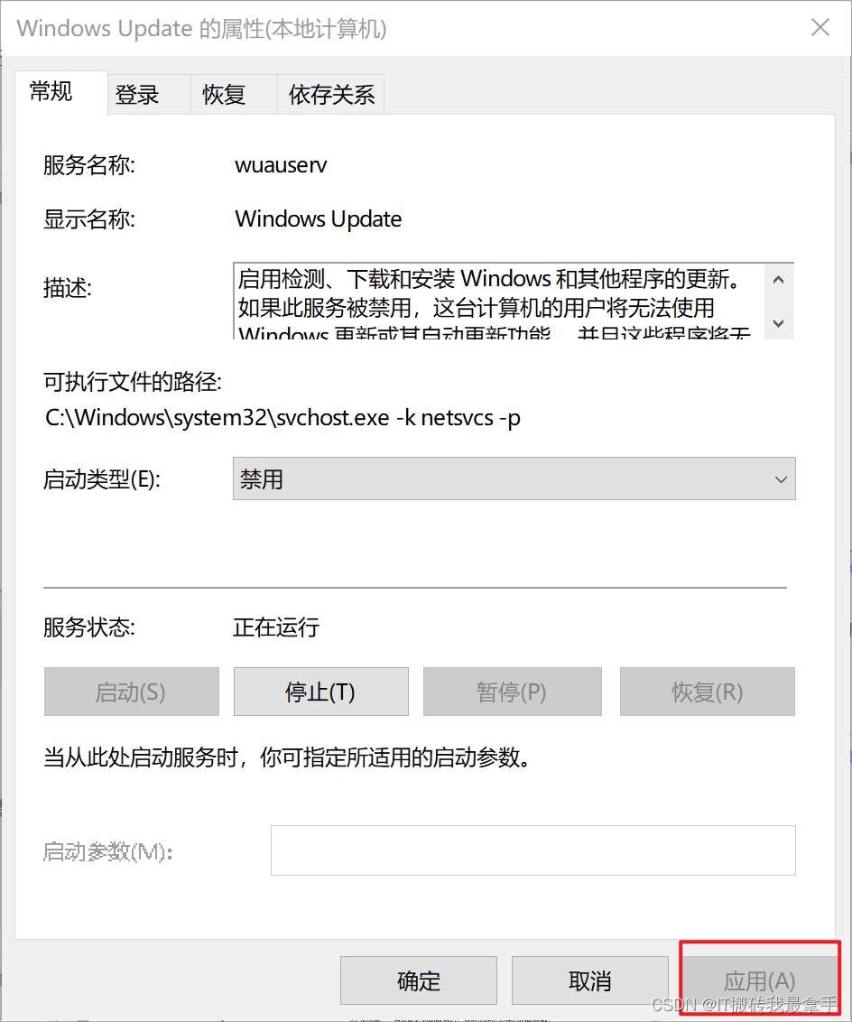The image size is (852, 1022).
Task: Close the Windows Update properties dialog
Action: click(x=820, y=27)
